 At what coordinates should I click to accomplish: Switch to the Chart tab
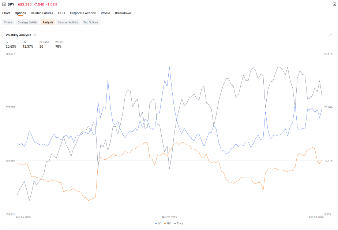6,13
